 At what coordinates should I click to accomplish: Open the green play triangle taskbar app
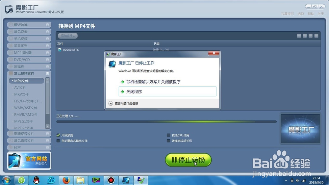pos(96,180)
